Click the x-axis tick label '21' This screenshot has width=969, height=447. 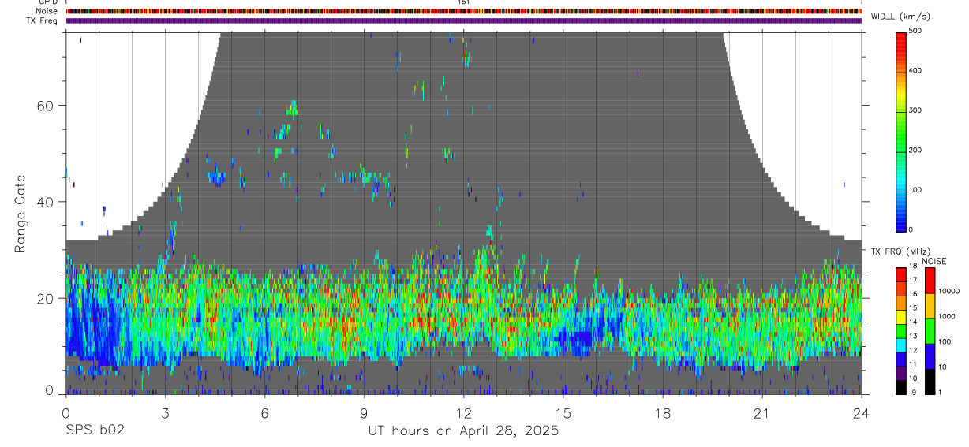click(x=761, y=412)
